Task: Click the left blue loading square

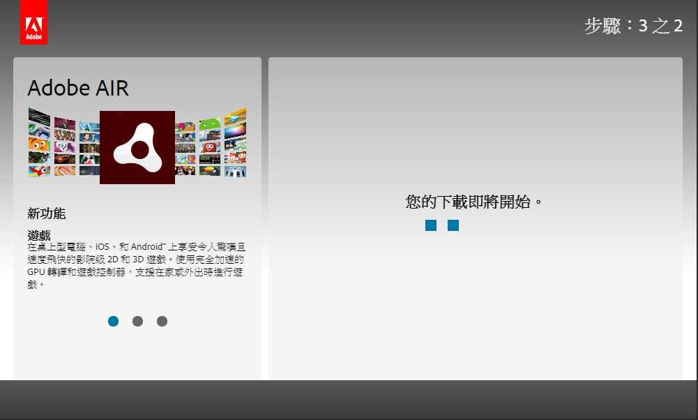Action: pos(431,225)
